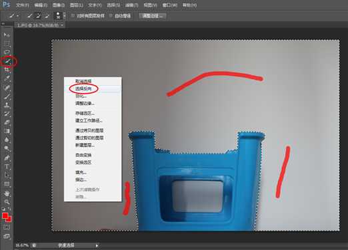Change the screen mode icon

[7, 237]
